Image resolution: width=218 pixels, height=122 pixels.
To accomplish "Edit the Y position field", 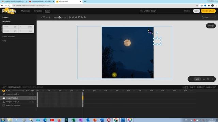I will [26, 31].
